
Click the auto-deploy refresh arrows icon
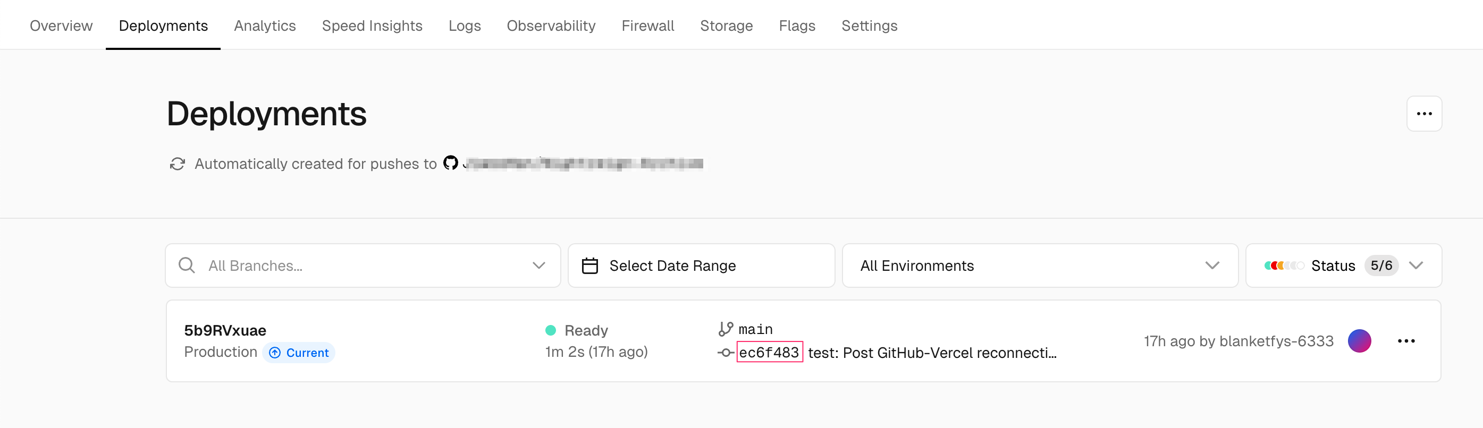point(178,164)
